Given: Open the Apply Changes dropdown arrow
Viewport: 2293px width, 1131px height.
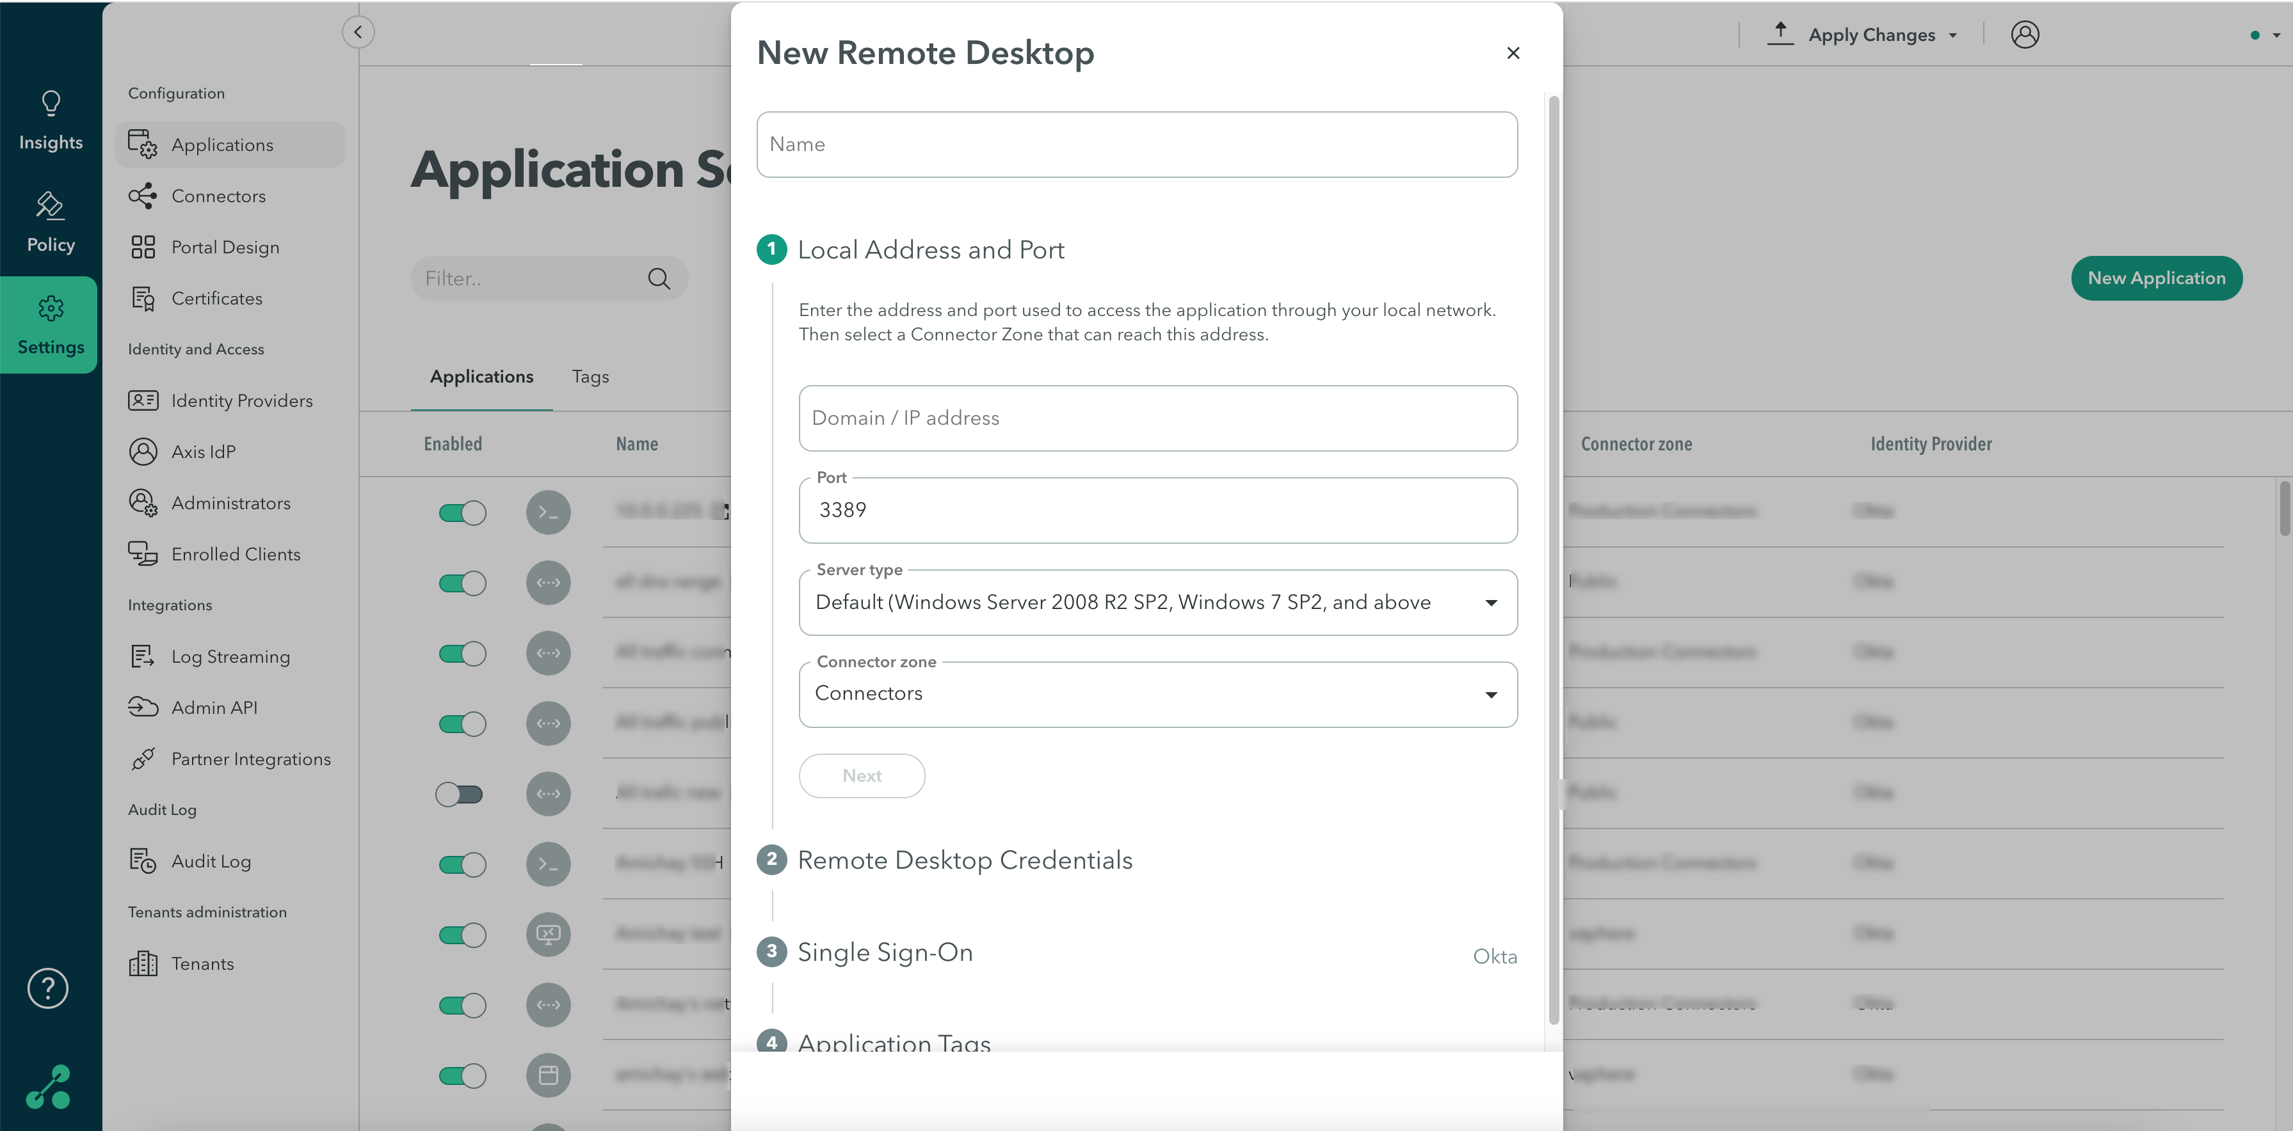Looking at the screenshot, I should click(x=1953, y=36).
